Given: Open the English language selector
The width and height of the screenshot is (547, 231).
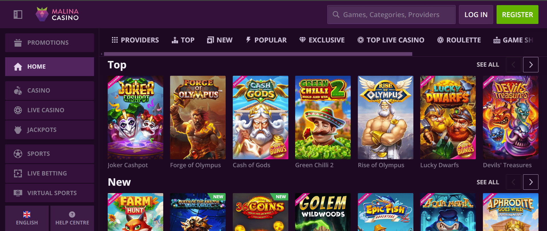Looking at the screenshot, I should pyautogui.click(x=27, y=218).
